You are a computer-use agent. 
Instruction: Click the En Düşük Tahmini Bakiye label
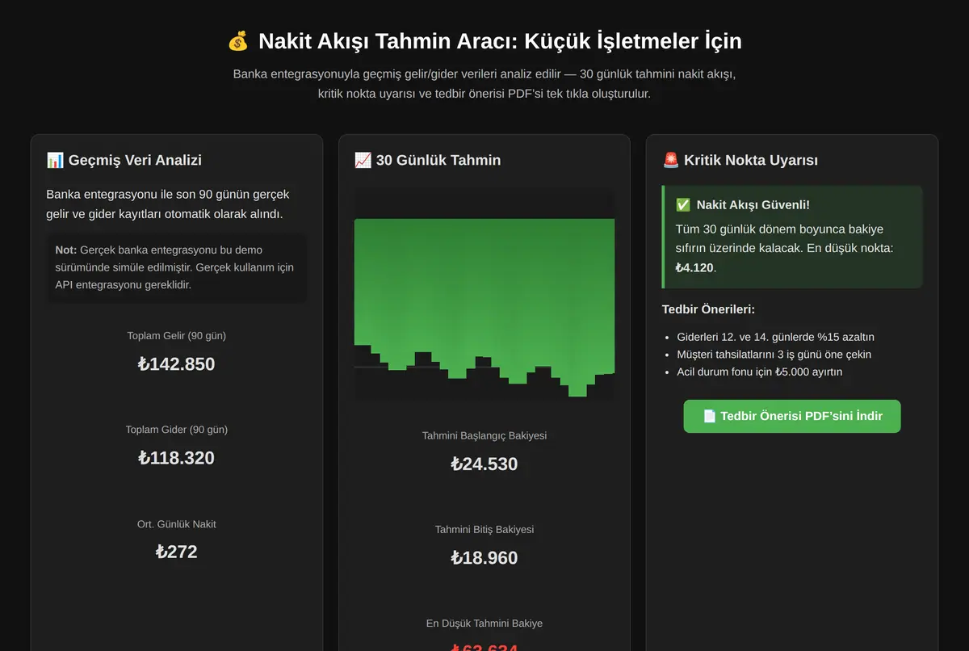484,624
